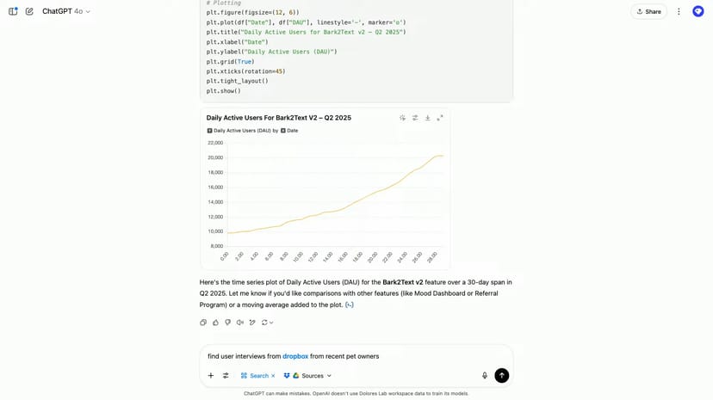
Task: Open the sidebar panel
Action: click(13, 11)
